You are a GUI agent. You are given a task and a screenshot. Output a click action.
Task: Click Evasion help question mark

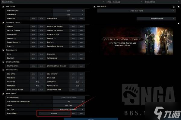[x=55, y=38]
